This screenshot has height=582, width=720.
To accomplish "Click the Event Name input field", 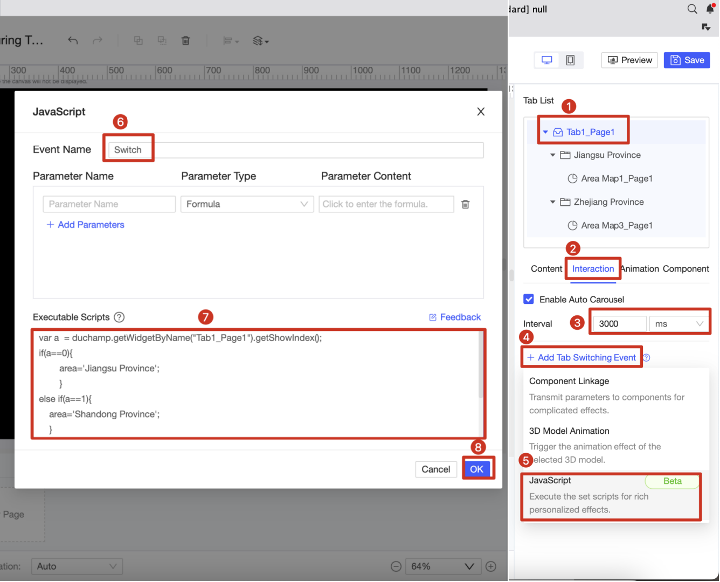I will pyautogui.click(x=296, y=150).
